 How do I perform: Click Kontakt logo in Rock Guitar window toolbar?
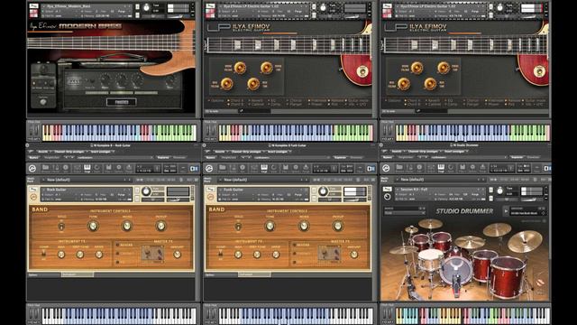click(32, 169)
